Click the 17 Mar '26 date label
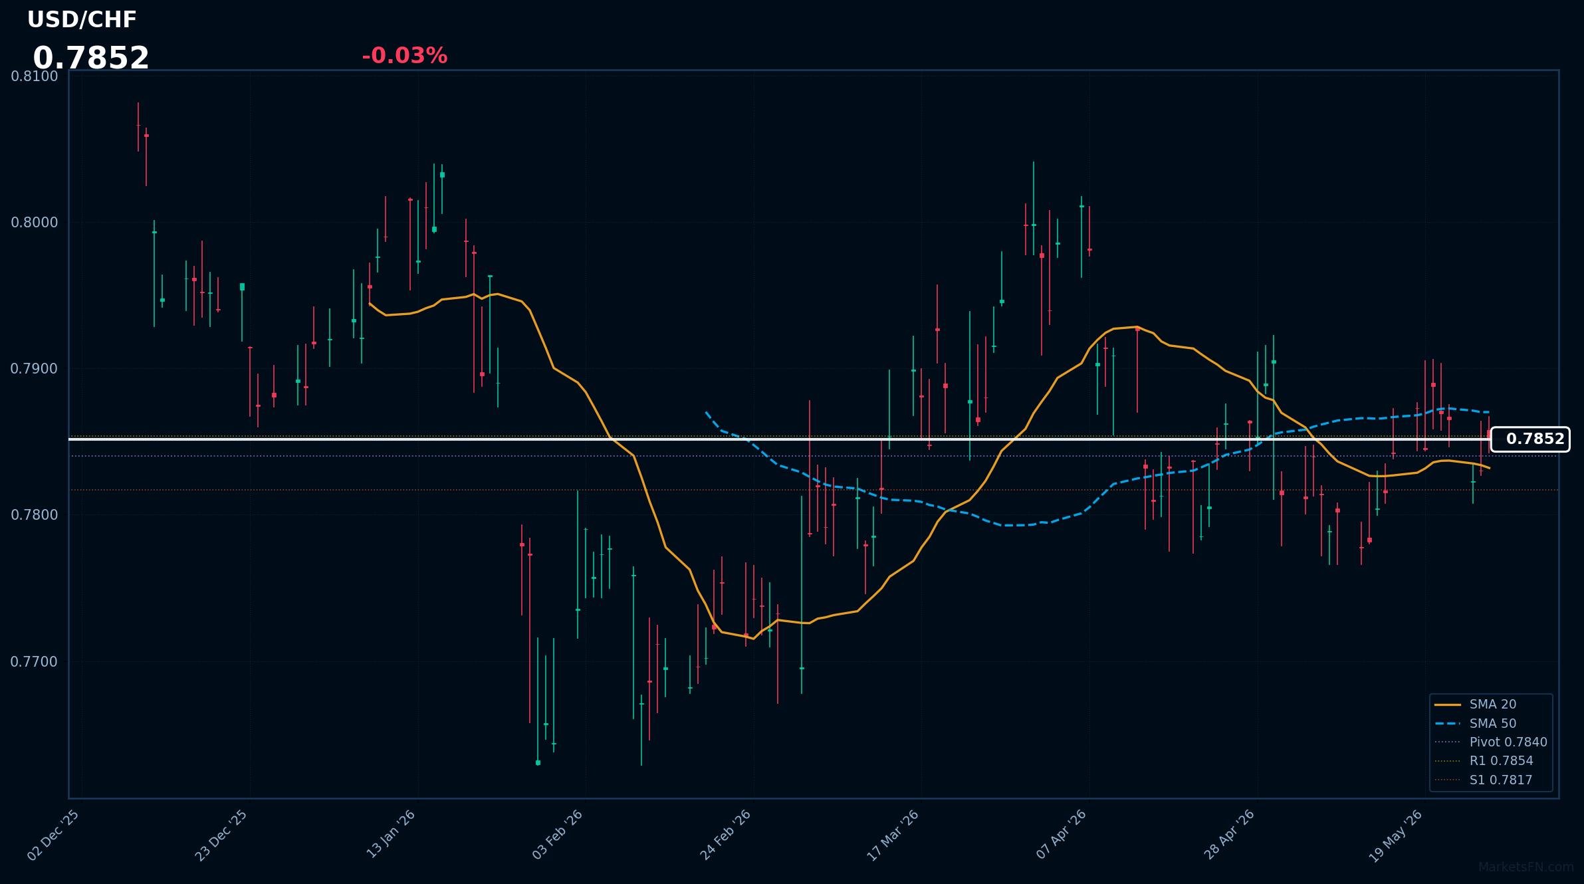The image size is (1584, 884). [x=893, y=835]
